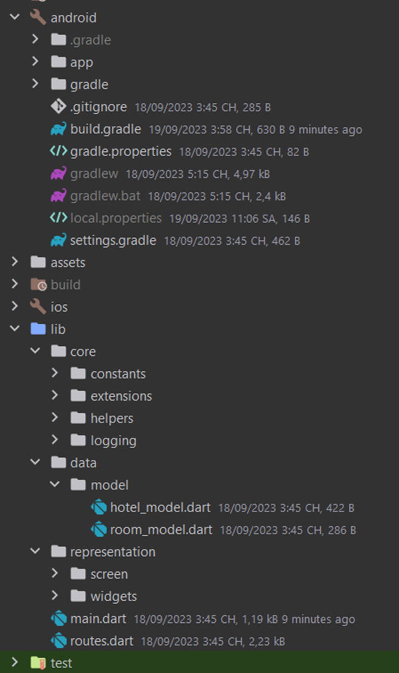Image resolution: width=399 pixels, height=673 pixels.
Task: Collapse the android folder
Action: (x=14, y=17)
